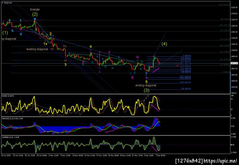Viewport: 239px width, 165px height.
Task: Click the green (2) wave label
Action: coord(35,14)
